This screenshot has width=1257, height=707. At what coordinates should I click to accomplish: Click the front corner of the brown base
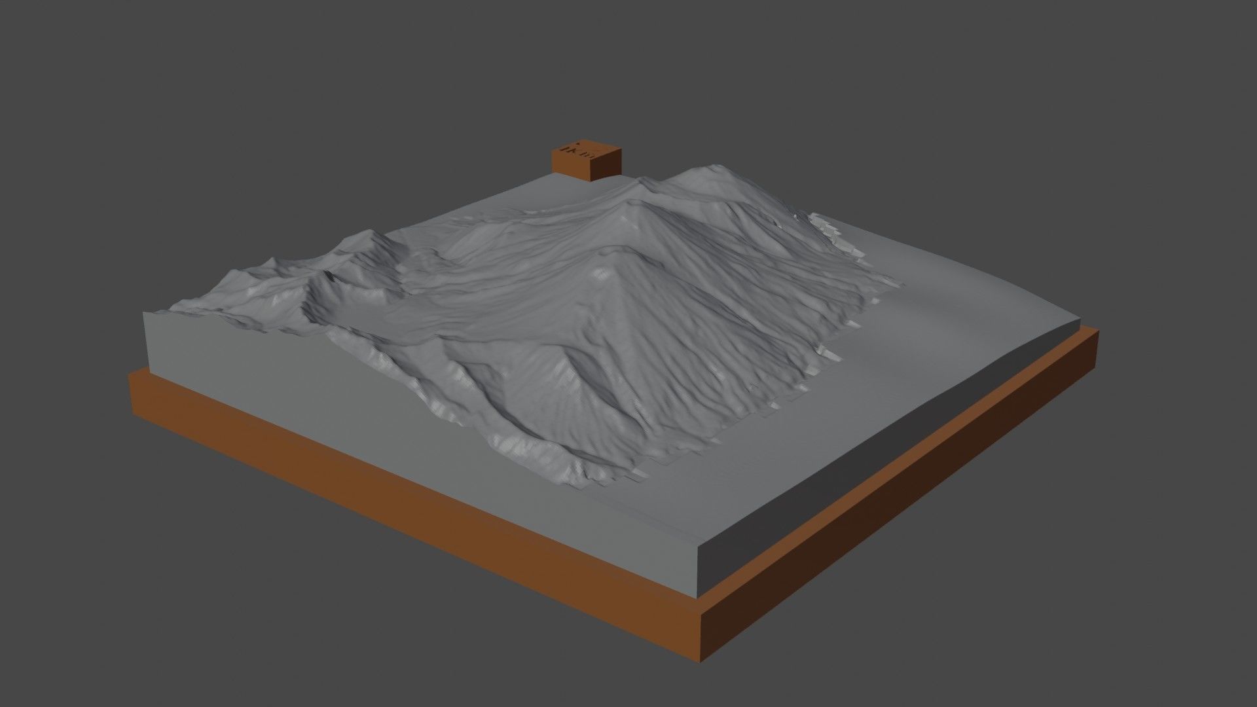[x=701, y=658]
